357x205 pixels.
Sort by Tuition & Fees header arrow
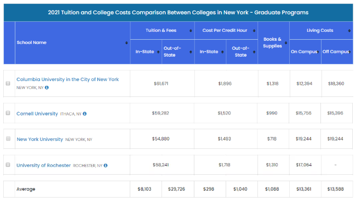point(191,31)
